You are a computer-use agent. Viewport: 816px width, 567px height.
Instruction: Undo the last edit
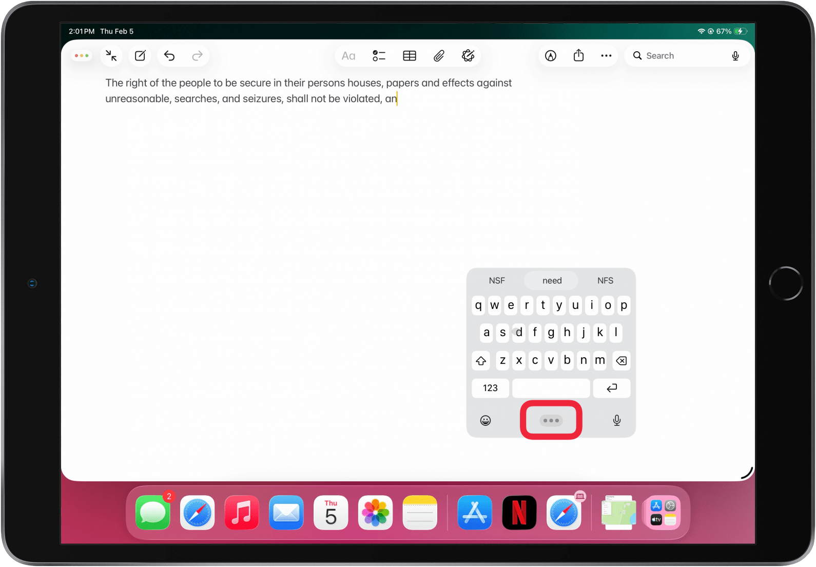tap(169, 55)
